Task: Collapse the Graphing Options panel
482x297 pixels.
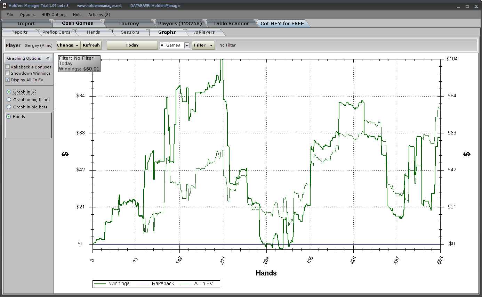Action: pos(47,58)
